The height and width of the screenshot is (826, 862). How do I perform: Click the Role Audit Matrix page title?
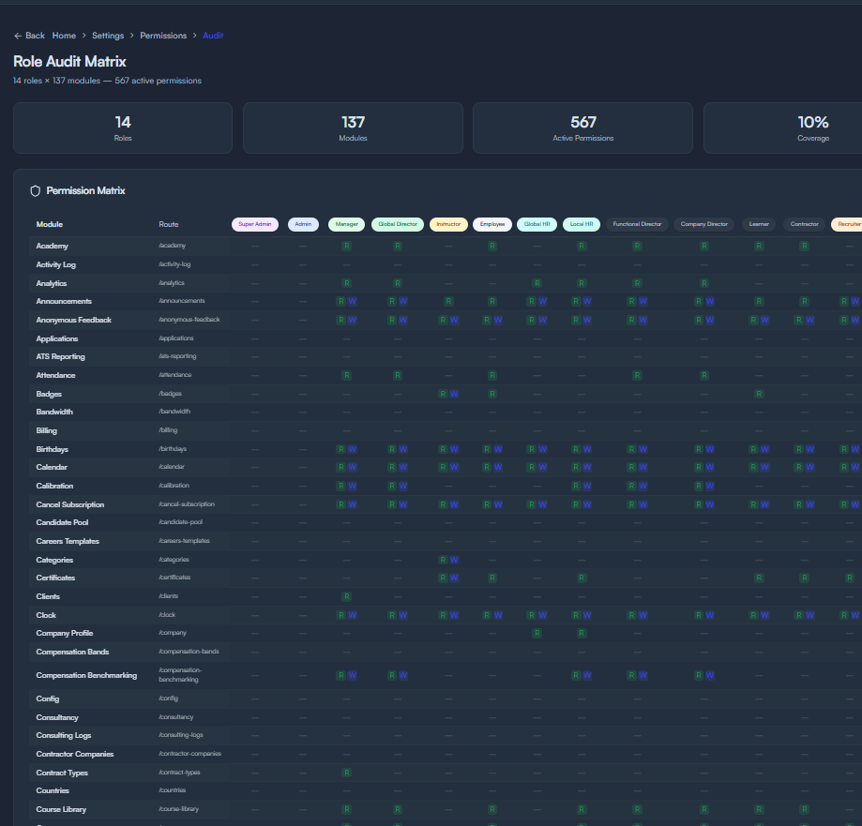[x=69, y=62]
